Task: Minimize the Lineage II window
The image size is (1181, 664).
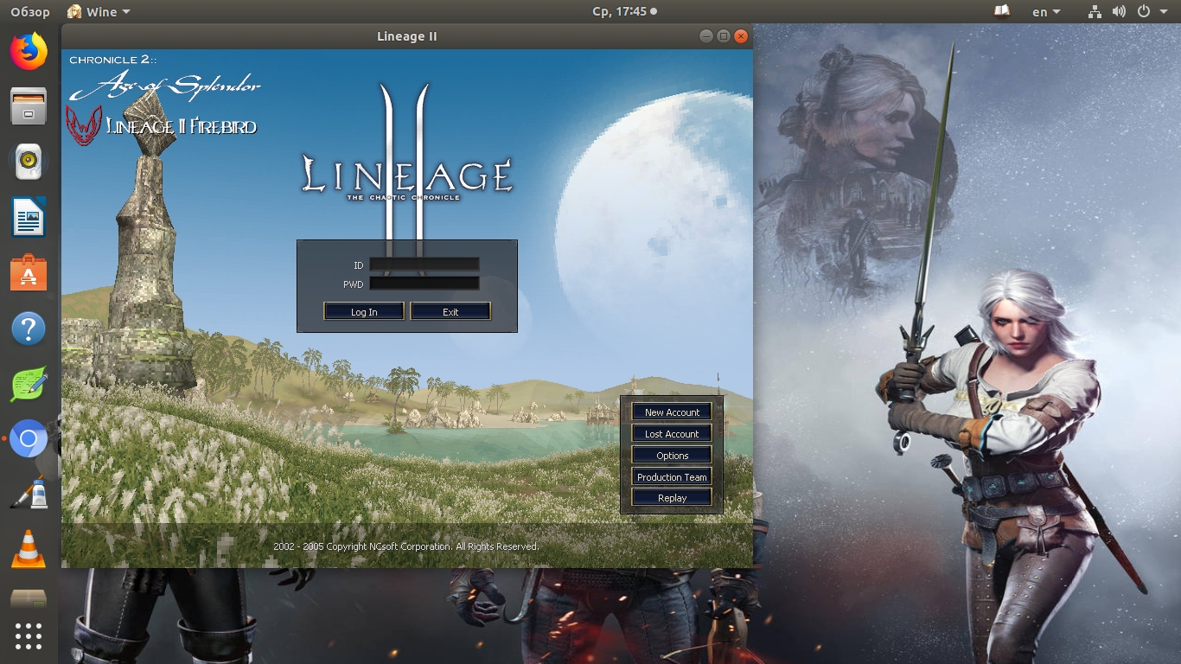Action: click(x=706, y=36)
